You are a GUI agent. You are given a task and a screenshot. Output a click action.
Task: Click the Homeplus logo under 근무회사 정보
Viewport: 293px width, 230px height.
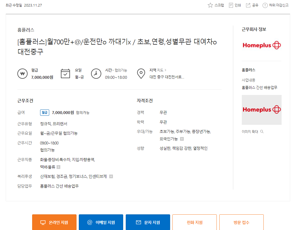point(262,45)
